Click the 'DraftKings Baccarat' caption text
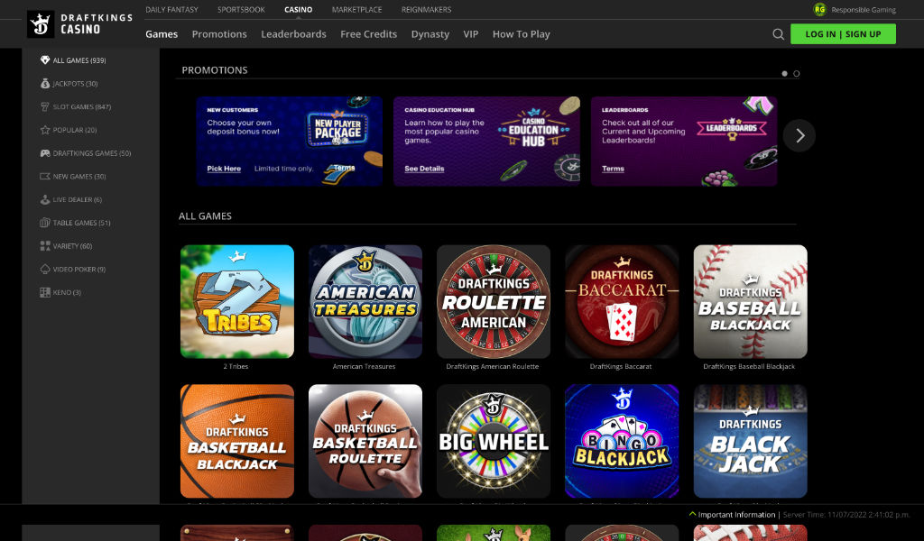 click(x=621, y=366)
